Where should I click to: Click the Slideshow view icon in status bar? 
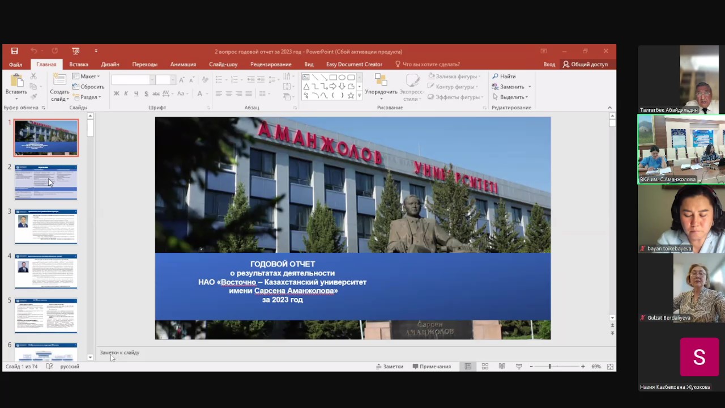[x=519, y=367]
